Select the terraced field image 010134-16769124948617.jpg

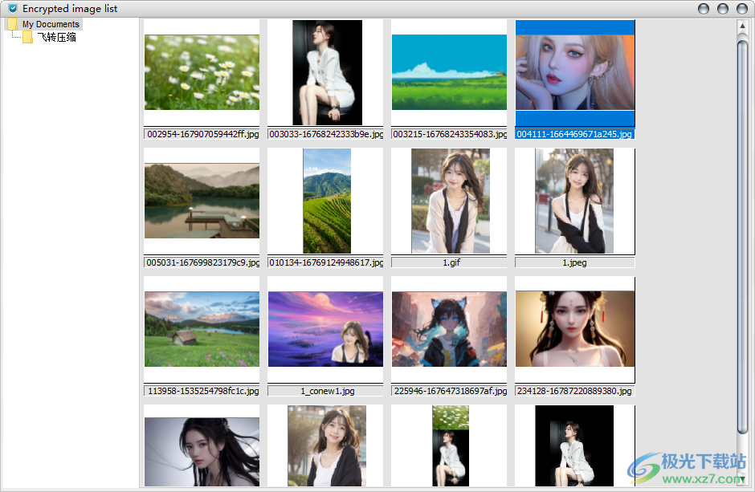tap(325, 200)
